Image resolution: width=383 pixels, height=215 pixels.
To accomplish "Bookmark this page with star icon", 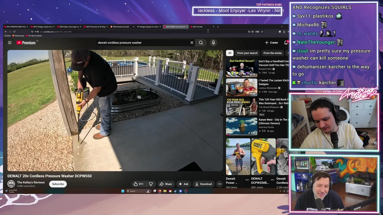I will tap(262, 32).
